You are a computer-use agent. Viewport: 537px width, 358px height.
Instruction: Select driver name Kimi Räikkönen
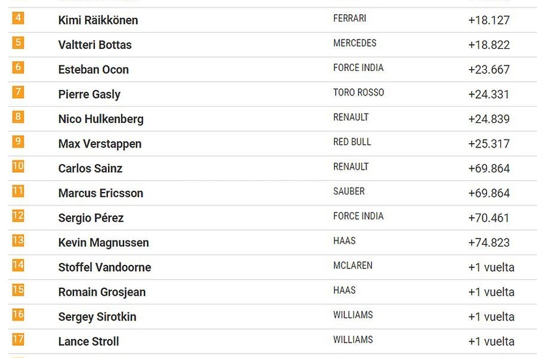click(98, 20)
